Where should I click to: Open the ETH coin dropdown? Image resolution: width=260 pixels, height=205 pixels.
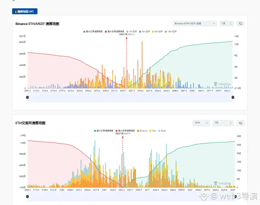point(201,123)
